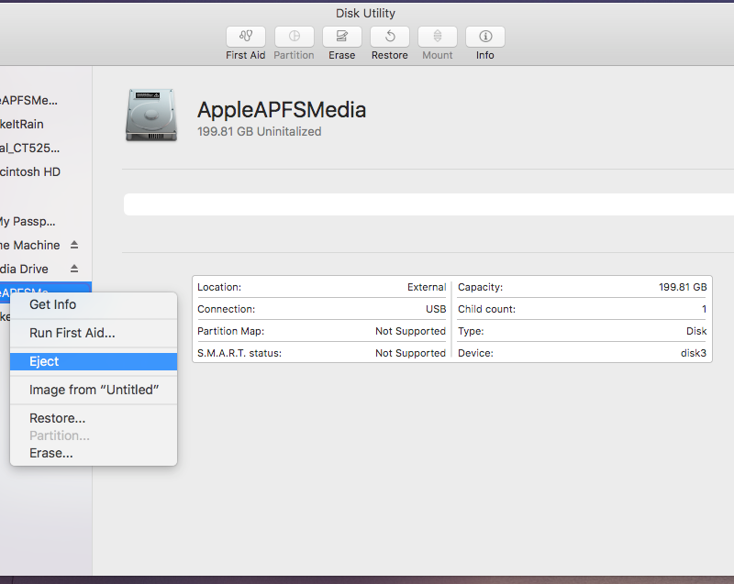
Task: Click the "S.M.A.R.T. status:" label
Action: click(239, 353)
